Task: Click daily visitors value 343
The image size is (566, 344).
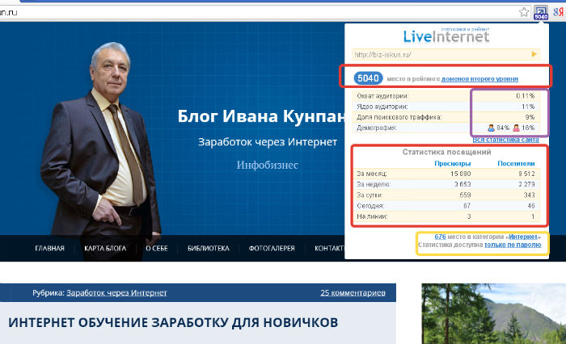Action: (x=529, y=195)
